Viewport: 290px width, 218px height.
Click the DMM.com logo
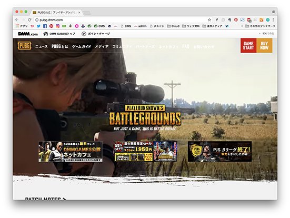(28, 34)
